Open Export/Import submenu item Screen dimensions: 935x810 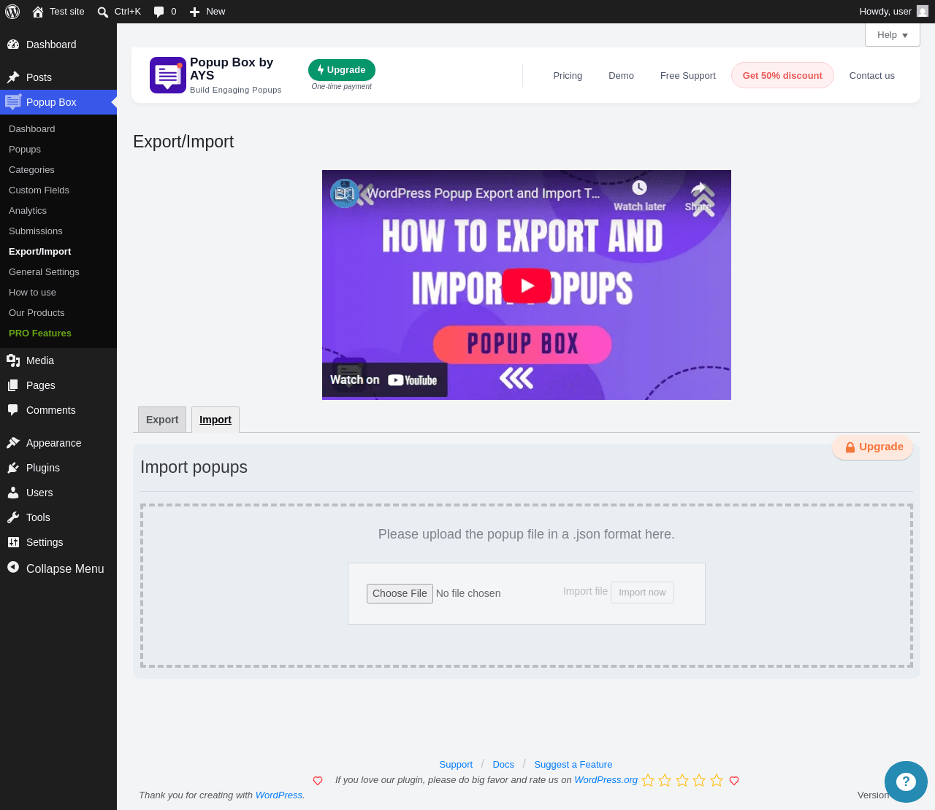tap(40, 252)
